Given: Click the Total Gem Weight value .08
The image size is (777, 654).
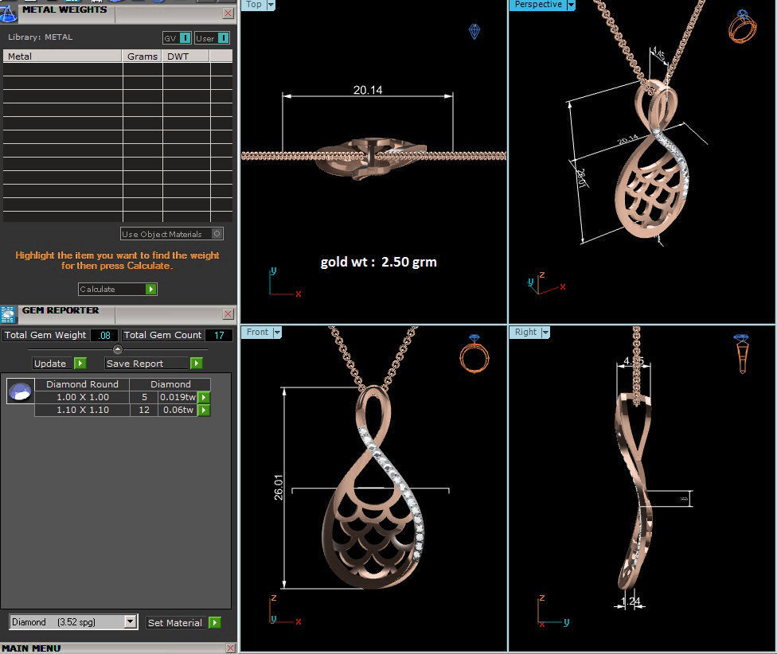Looking at the screenshot, I should (x=104, y=335).
